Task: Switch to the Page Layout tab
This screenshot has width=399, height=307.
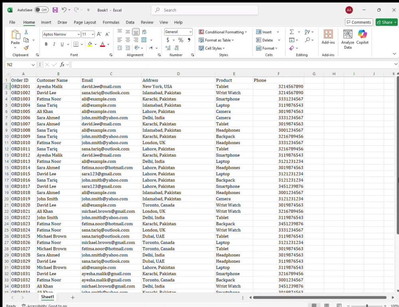Action: click(x=85, y=22)
